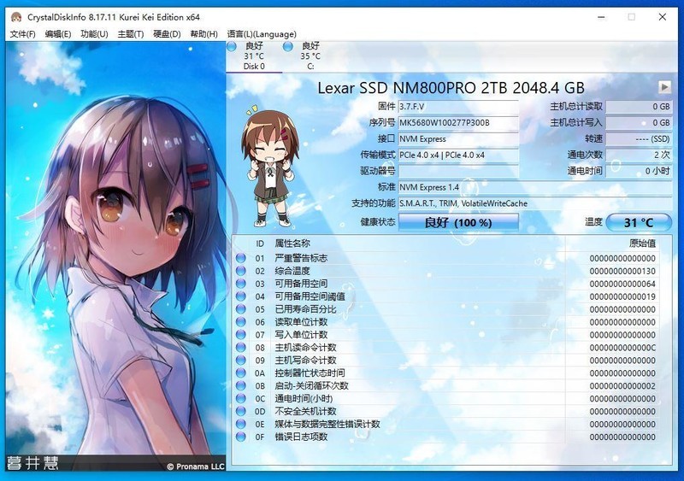Viewport: 684px width, 481px height.
Task: Select the 启动-关闭循环次数 attribute name
Action: tap(311, 385)
